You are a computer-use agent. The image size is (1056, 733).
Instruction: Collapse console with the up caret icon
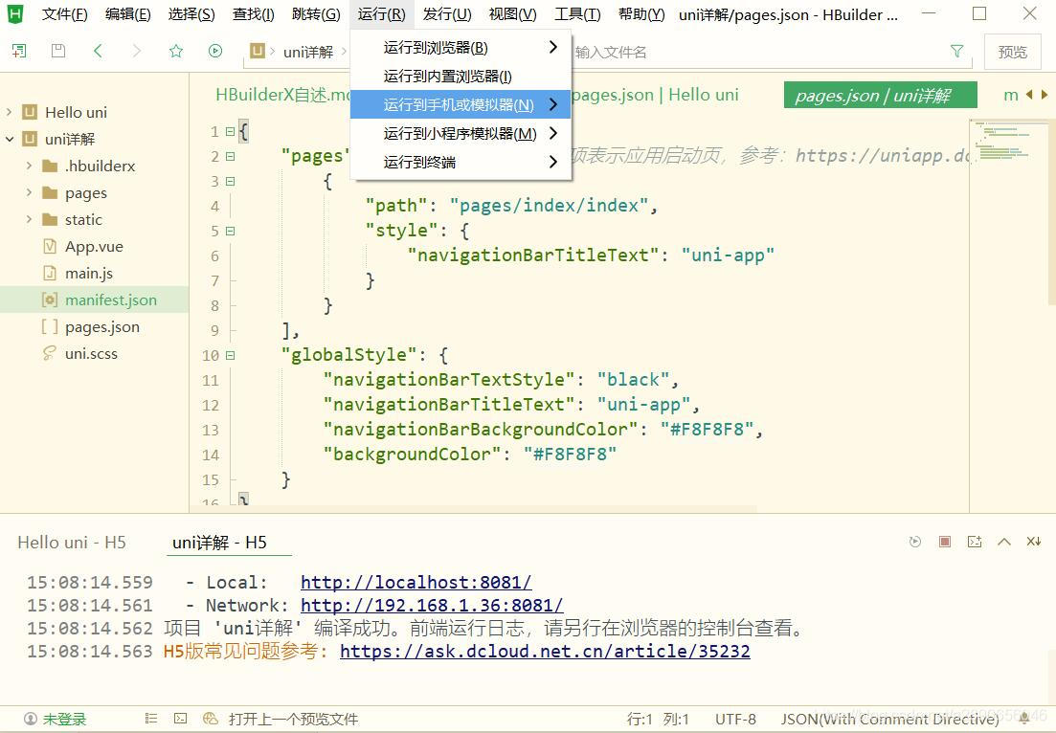pos(1004,542)
